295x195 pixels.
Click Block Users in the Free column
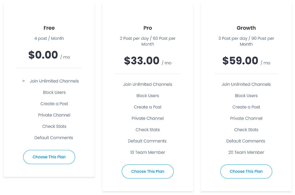(54, 92)
